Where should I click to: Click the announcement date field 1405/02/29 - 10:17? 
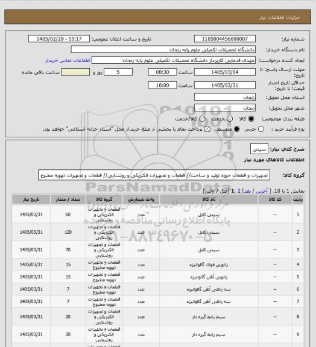[59, 39]
